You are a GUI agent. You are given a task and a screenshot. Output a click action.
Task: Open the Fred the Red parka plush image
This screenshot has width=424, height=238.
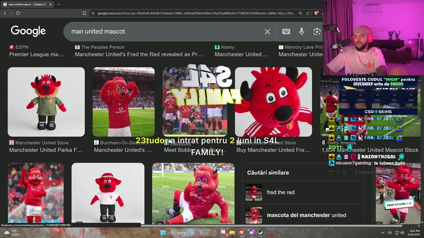(46, 102)
